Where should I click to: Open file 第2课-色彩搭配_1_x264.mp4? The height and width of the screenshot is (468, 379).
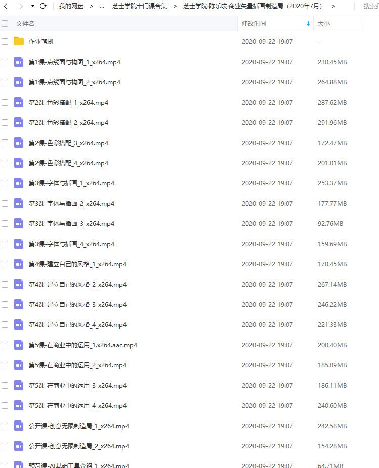(x=68, y=103)
